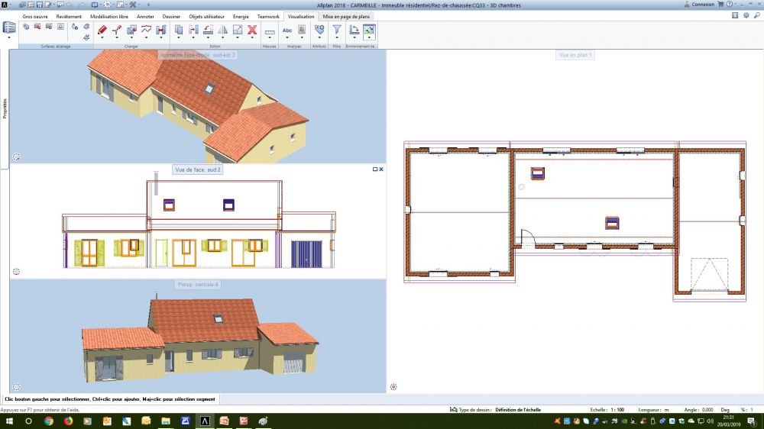Click the Connexion login button
The width and height of the screenshot is (764, 429).
click(698, 4)
